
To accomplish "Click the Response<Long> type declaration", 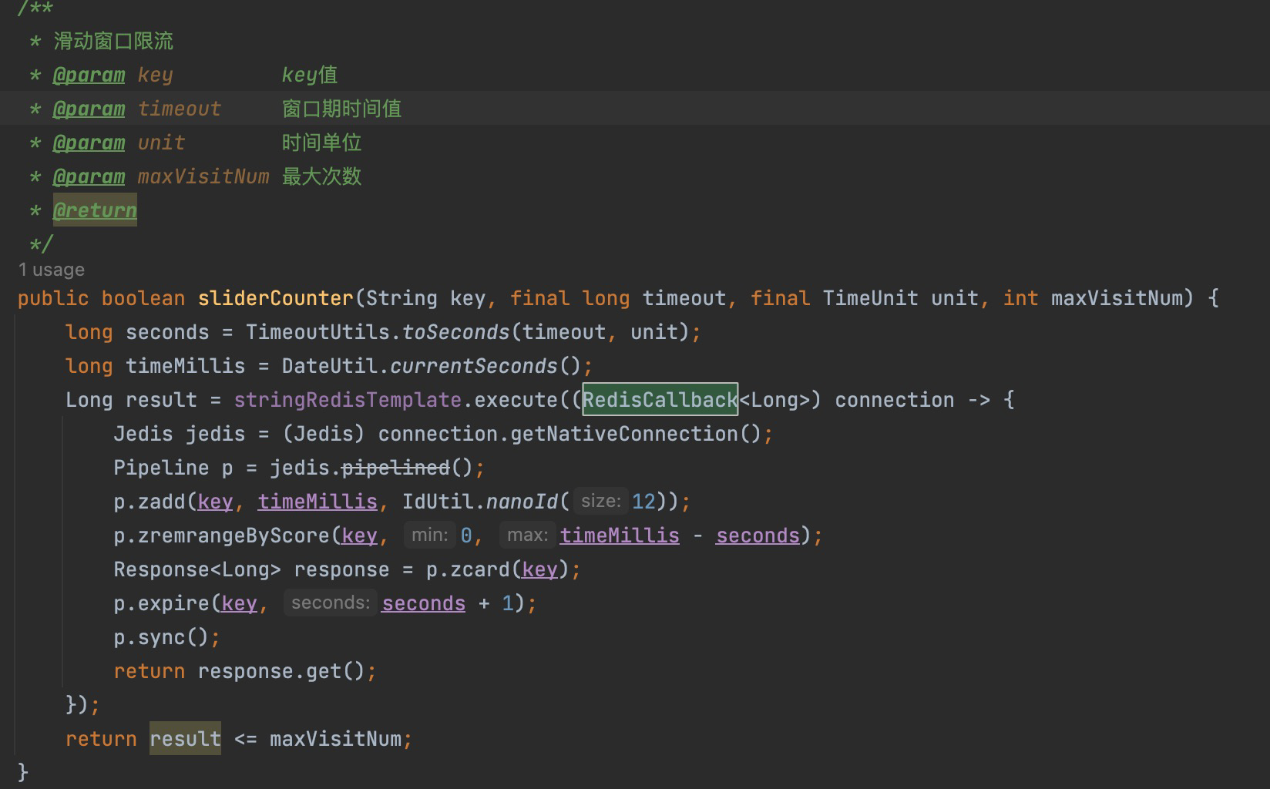I will click(x=197, y=569).
